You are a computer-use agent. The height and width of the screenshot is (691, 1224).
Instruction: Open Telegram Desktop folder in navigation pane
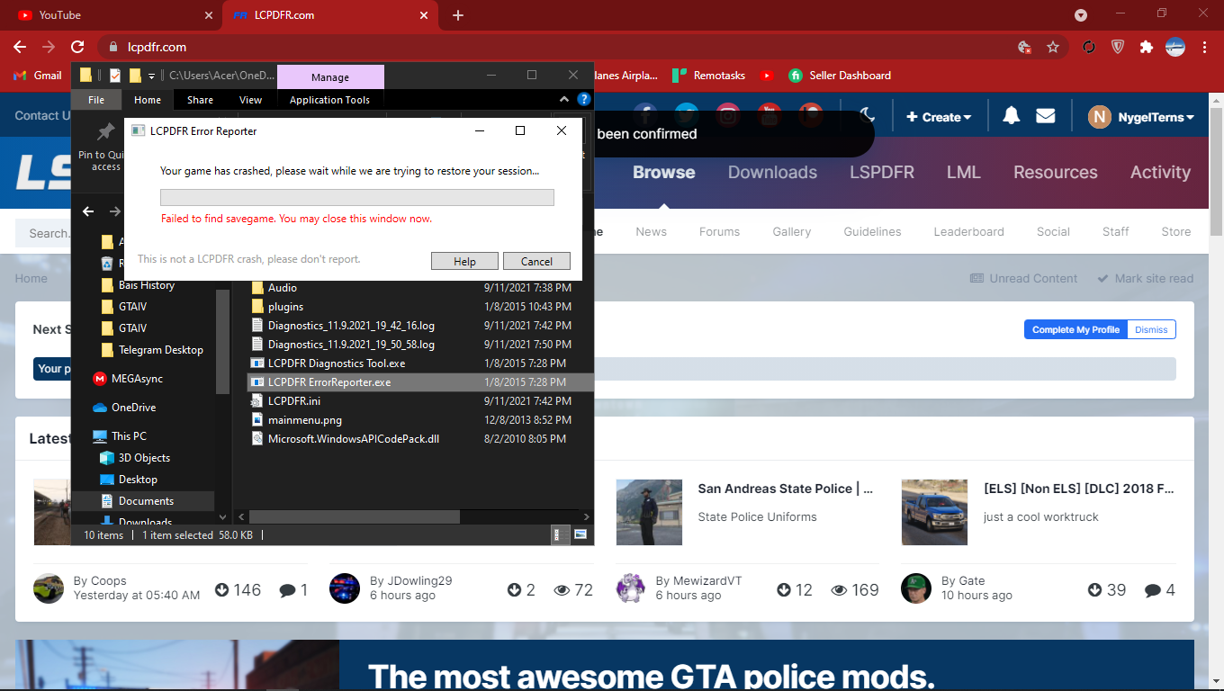(160, 350)
